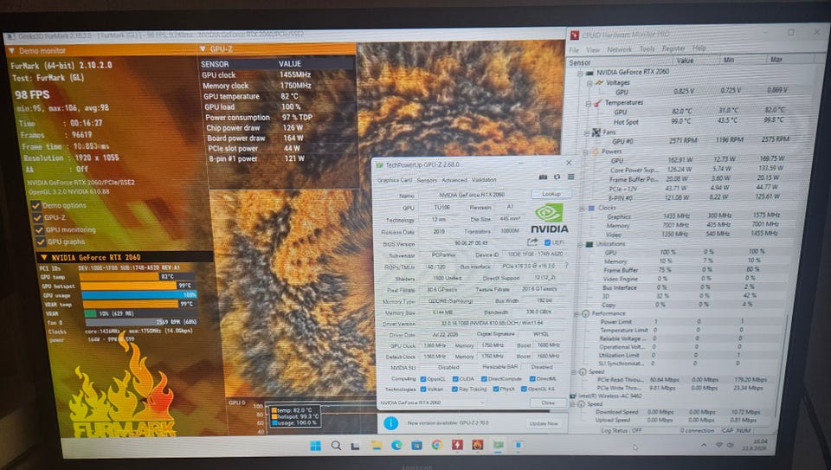Click the Lookup button in GPU-Z
The height and width of the screenshot is (470, 831).
[x=551, y=194]
